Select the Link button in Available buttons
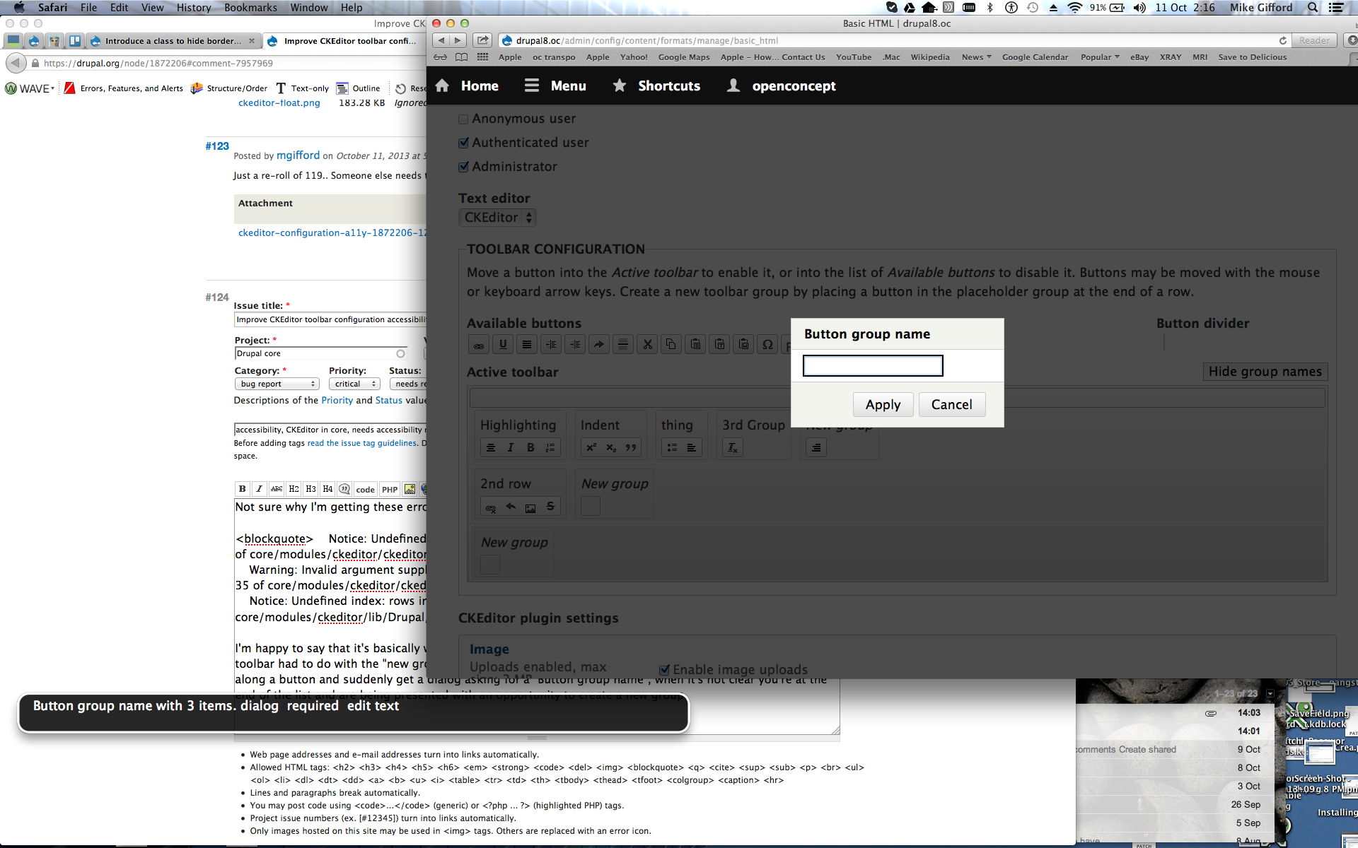Viewport: 1358px width, 848px height. [x=479, y=345]
